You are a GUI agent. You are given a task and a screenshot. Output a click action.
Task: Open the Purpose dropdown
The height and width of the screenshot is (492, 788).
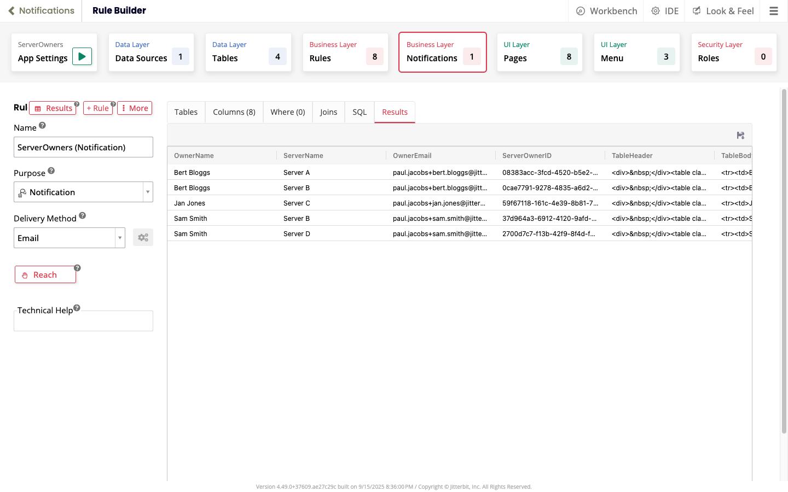click(148, 192)
